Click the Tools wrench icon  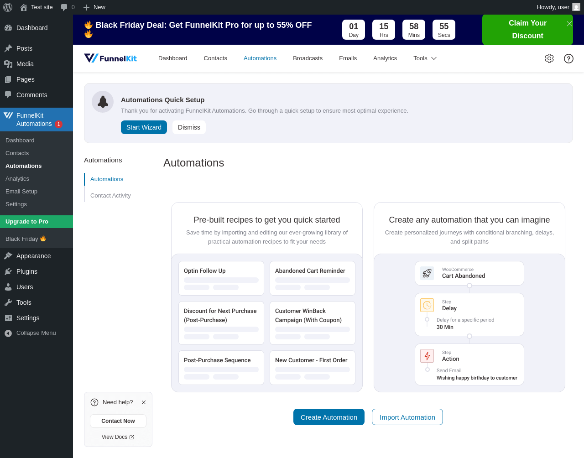click(8, 302)
